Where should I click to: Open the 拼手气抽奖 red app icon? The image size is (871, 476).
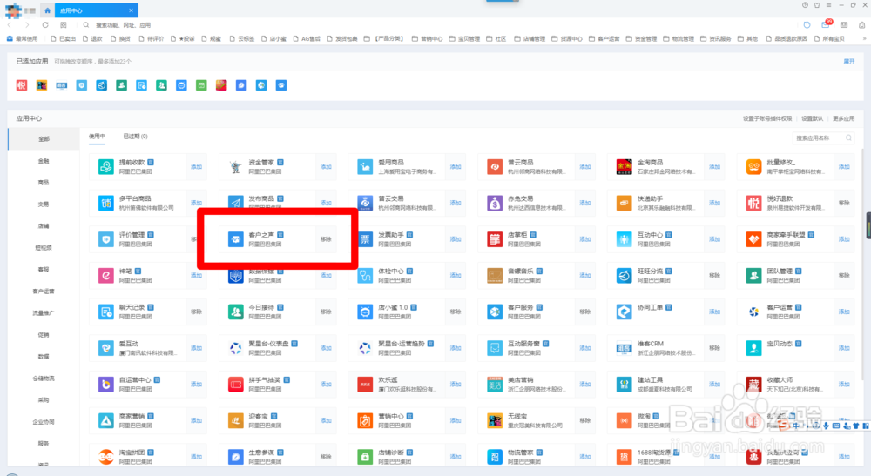tap(235, 385)
